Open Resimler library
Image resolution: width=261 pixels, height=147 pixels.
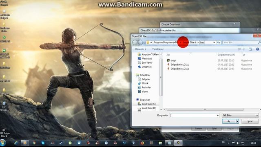[144, 87]
